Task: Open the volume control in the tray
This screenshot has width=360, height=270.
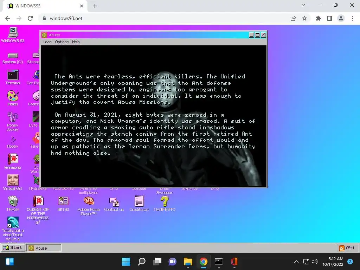Action: point(315,262)
